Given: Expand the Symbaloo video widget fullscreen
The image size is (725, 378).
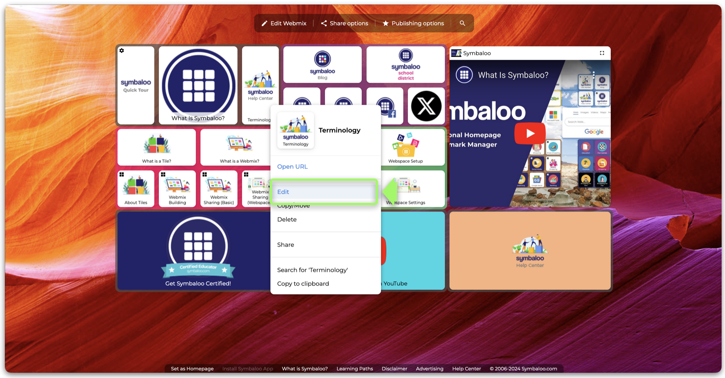Looking at the screenshot, I should (602, 53).
